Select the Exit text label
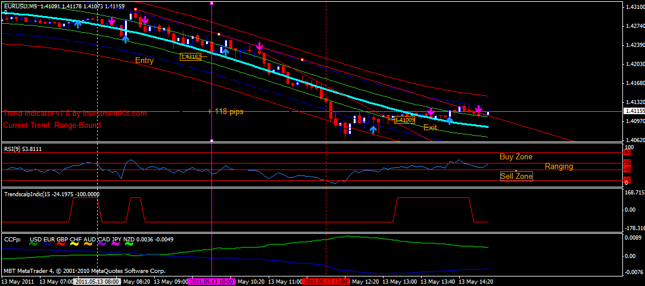Screen dimensions: 645x286 point(430,127)
